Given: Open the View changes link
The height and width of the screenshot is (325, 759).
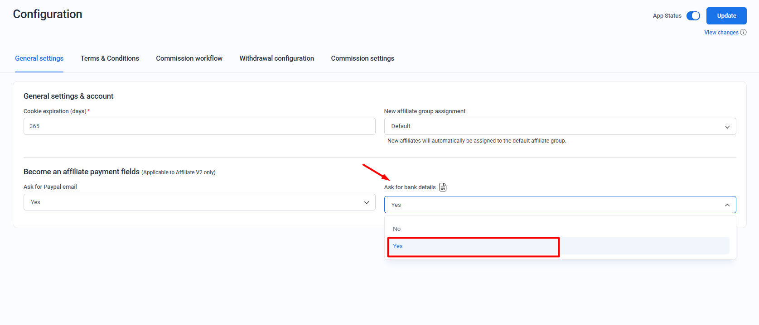Looking at the screenshot, I should [721, 33].
